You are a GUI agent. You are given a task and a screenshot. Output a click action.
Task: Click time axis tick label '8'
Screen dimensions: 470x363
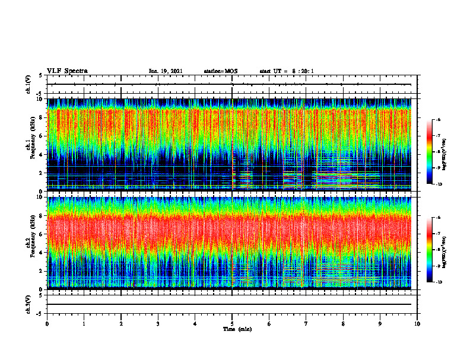click(343, 324)
